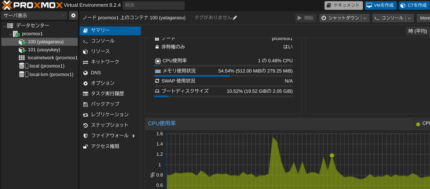Viewport: 430px width, 189px height.
Task: Open the サーバ表示 view dropdown
Action: pyautogui.click(x=34, y=15)
